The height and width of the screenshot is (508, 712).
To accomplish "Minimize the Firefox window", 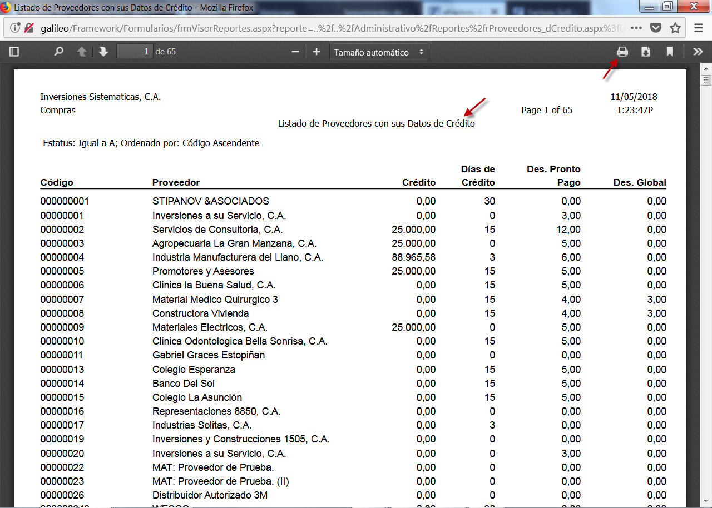I will (x=649, y=6).
